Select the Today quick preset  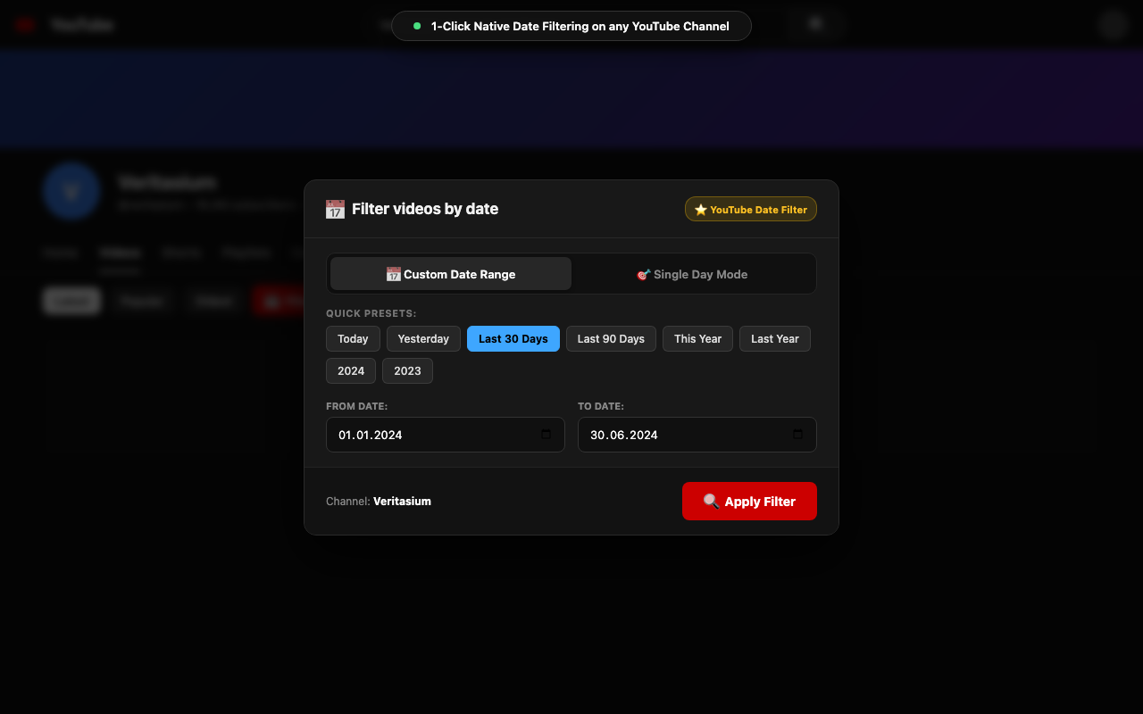353,339
